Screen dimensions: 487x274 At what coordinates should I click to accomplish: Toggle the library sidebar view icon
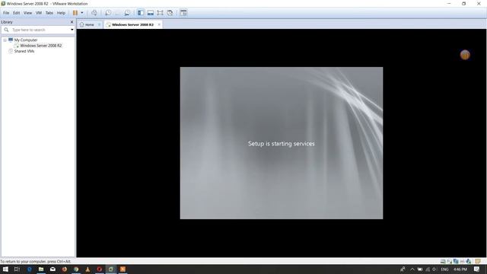coord(140,13)
